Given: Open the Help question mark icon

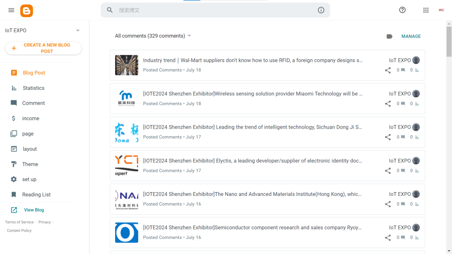Looking at the screenshot, I should click(402, 10).
